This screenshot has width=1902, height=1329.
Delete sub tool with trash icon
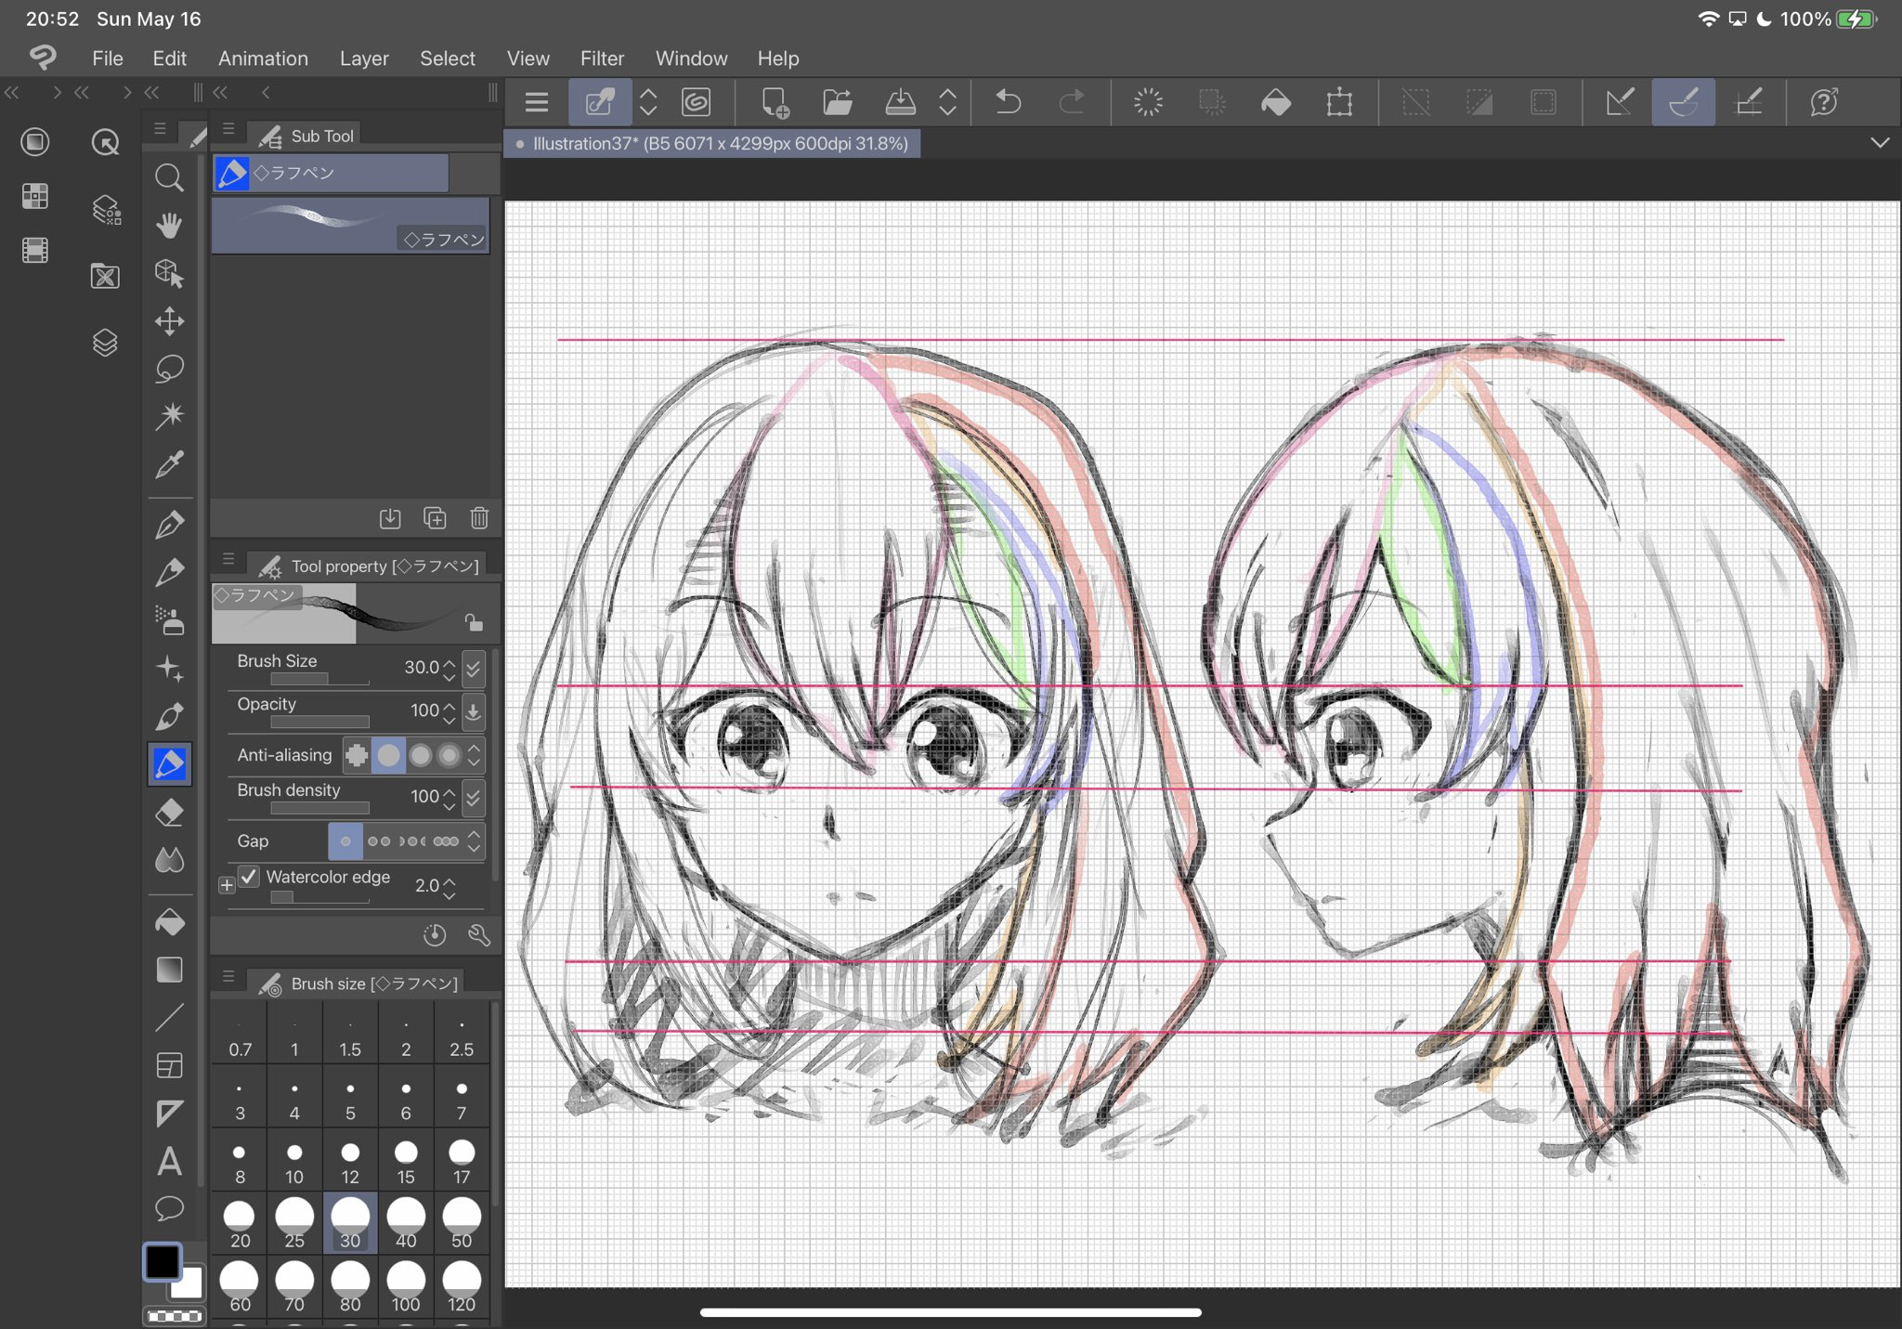pyautogui.click(x=479, y=518)
